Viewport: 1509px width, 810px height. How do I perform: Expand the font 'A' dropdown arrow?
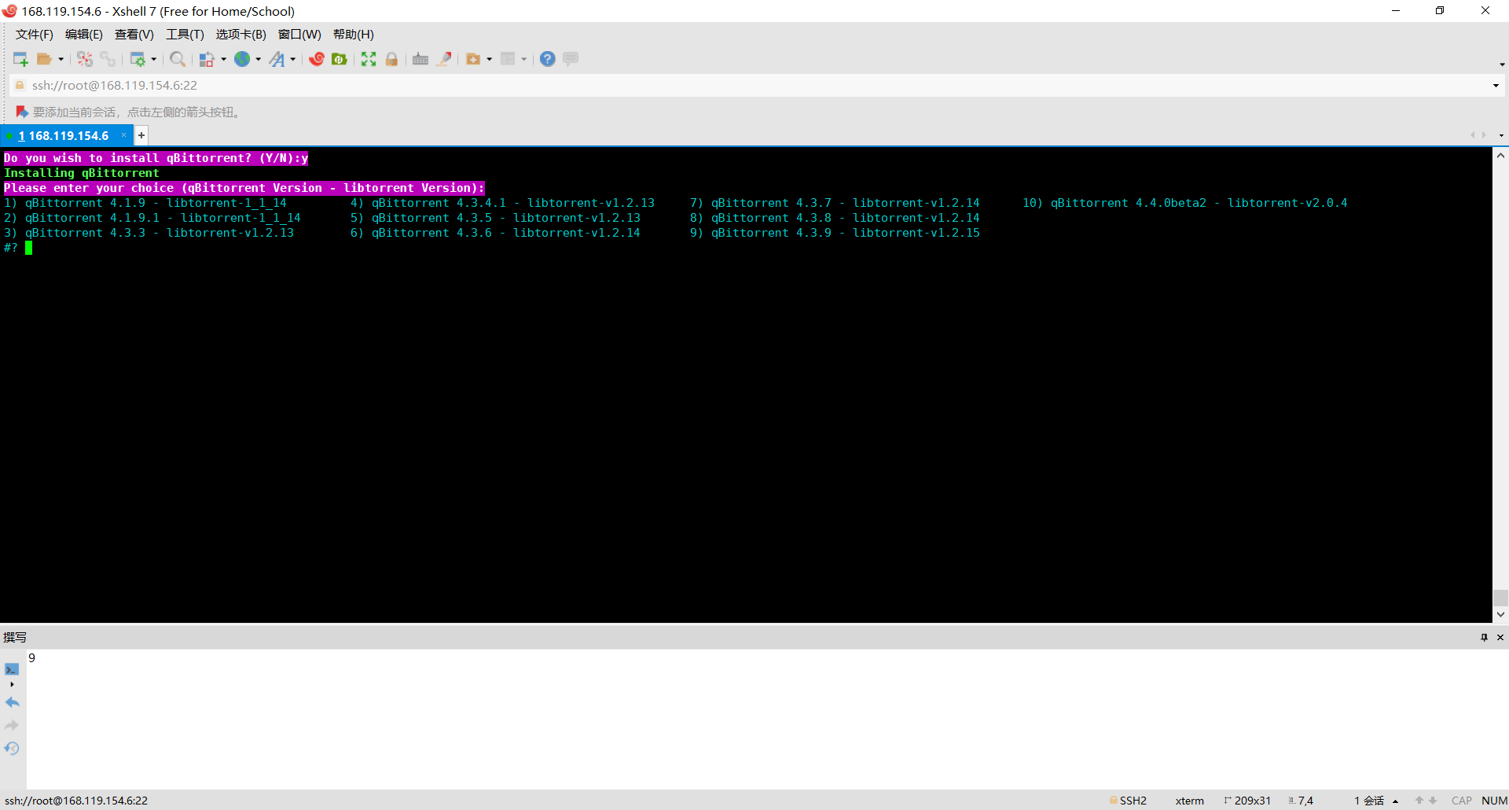[293, 60]
